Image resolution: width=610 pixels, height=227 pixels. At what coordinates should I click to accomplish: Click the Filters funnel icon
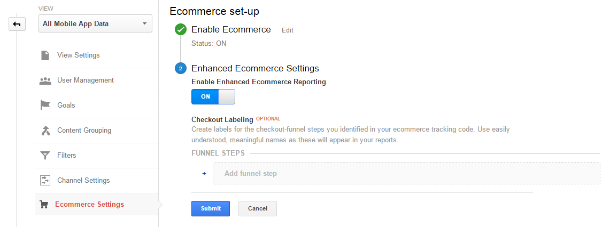45,156
